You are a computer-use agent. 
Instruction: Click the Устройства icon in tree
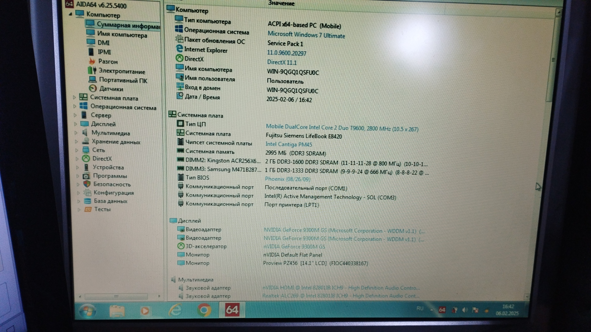click(x=86, y=167)
